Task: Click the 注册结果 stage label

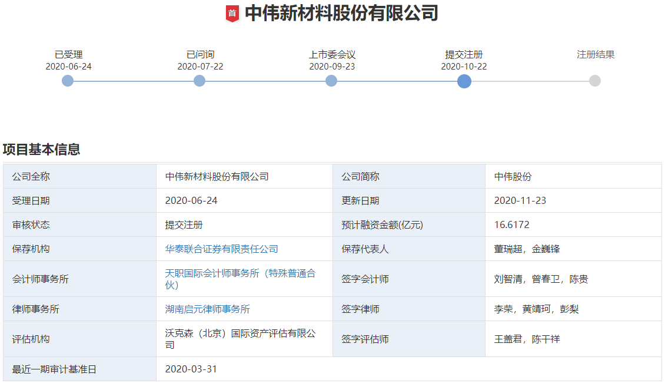Action: 596,54
